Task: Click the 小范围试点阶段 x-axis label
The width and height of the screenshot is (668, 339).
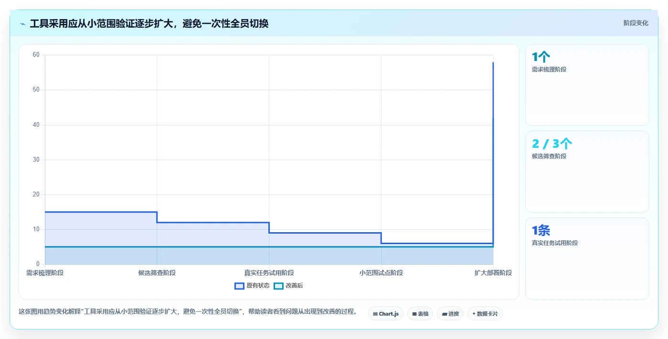Action: coord(381,273)
